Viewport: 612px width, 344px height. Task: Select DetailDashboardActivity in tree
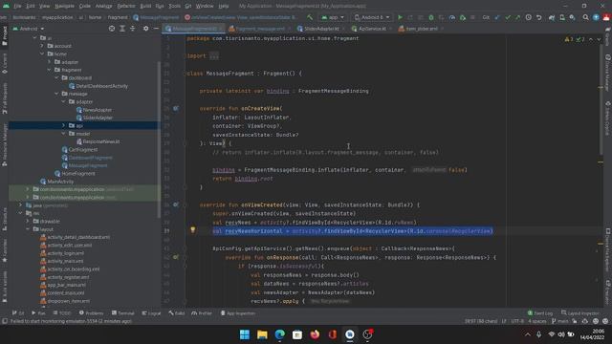coord(98,86)
